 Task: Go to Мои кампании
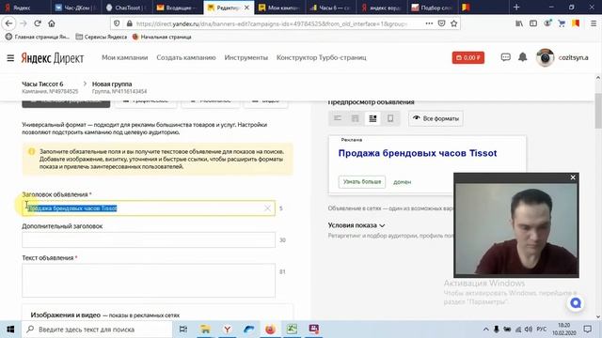click(x=124, y=57)
